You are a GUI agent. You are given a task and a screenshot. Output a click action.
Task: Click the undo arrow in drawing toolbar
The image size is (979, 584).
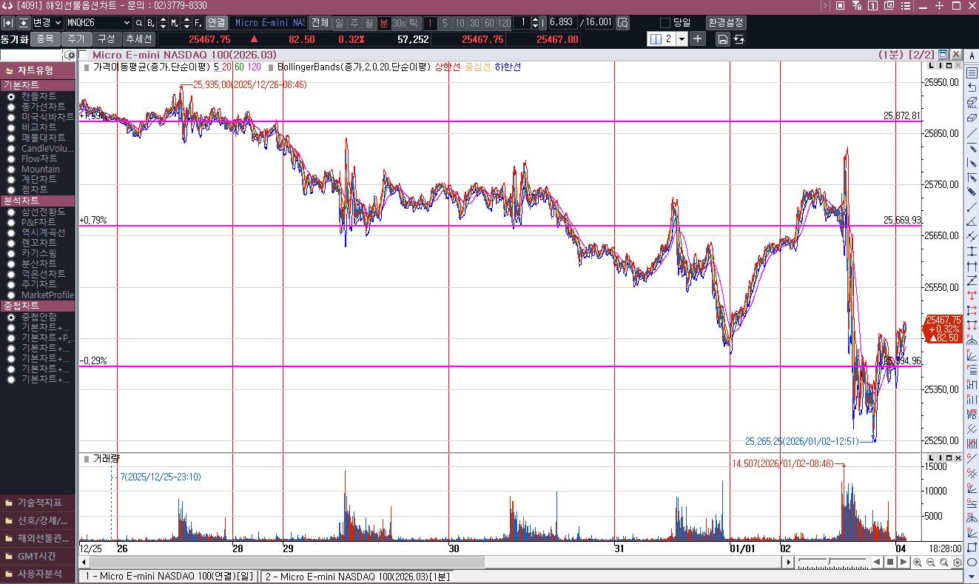[x=972, y=87]
